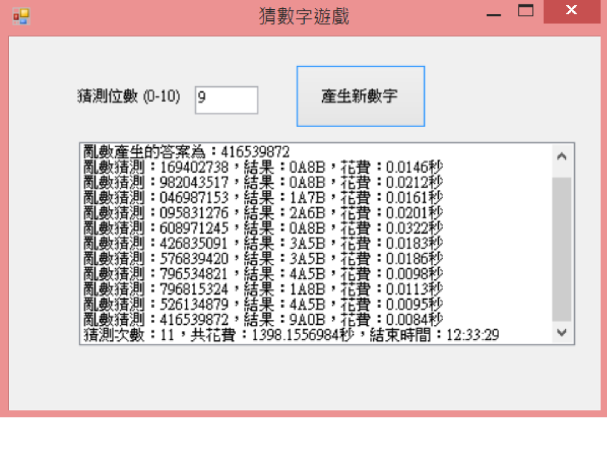This screenshot has width=607, height=455.
Task: Click the window title 猜數字遊戲
Action: [304, 16]
